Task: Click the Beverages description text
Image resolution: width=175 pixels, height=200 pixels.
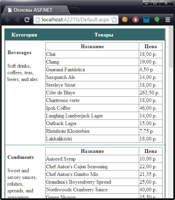Action: 22,73
